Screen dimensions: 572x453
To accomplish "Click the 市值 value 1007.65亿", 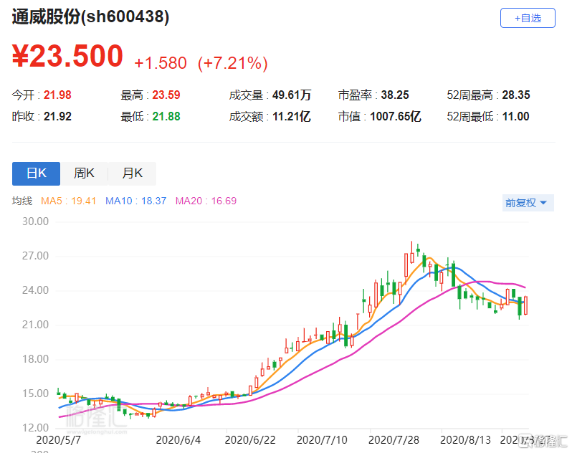I will point(396,116).
